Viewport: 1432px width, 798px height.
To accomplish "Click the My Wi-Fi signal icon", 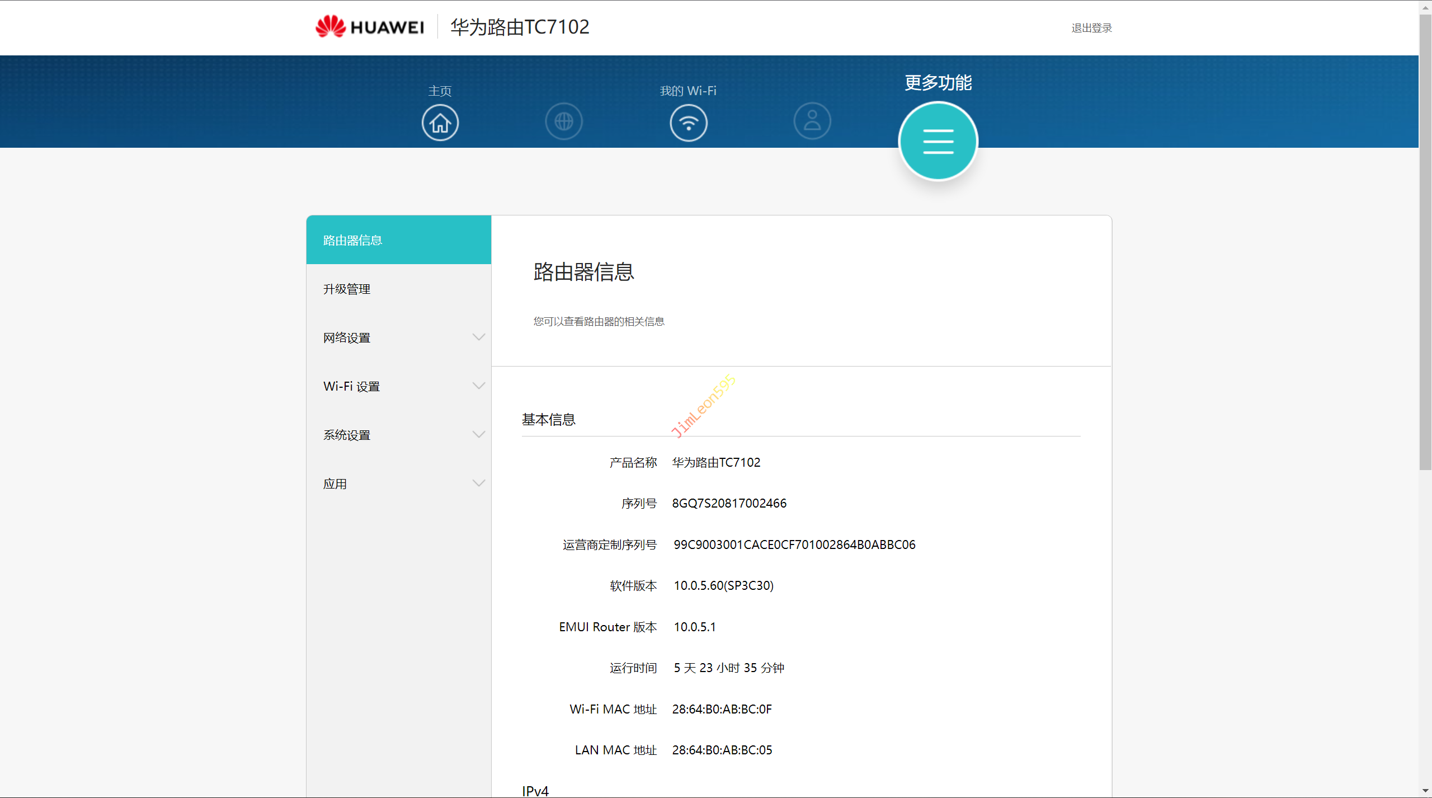I will (689, 123).
